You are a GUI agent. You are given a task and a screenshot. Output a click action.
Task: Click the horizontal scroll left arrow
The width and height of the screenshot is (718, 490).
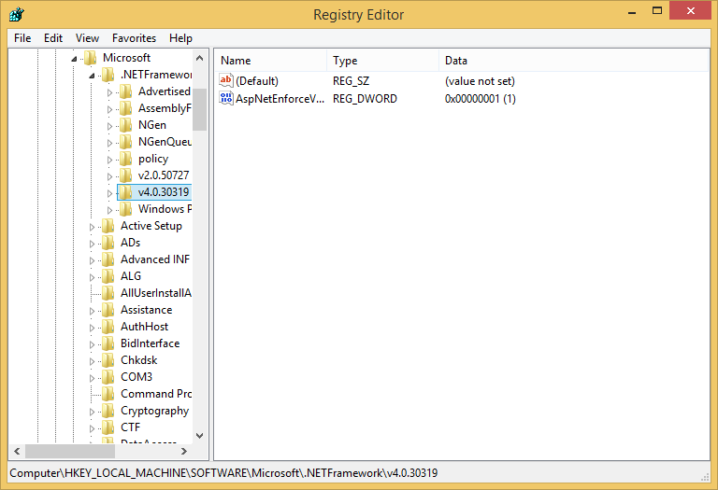17,451
